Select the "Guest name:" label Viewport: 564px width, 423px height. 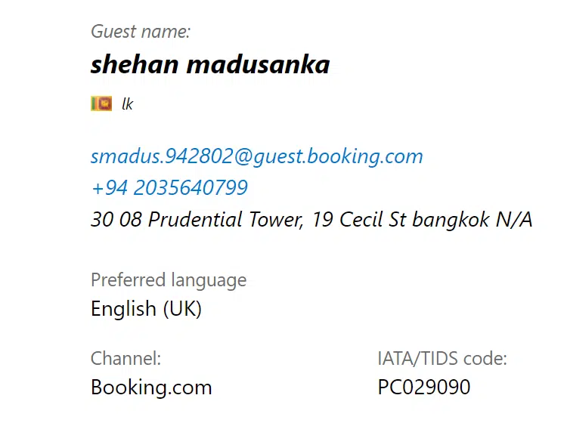click(x=141, y=31)
